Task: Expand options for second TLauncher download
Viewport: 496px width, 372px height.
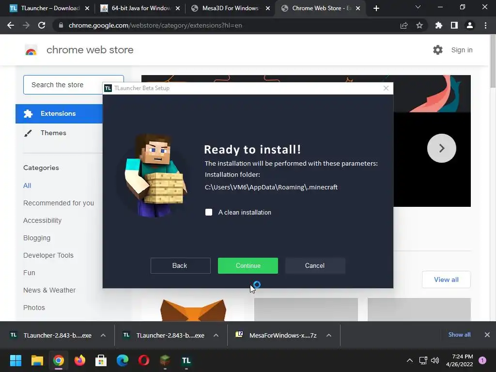Action: pos(216,335)
